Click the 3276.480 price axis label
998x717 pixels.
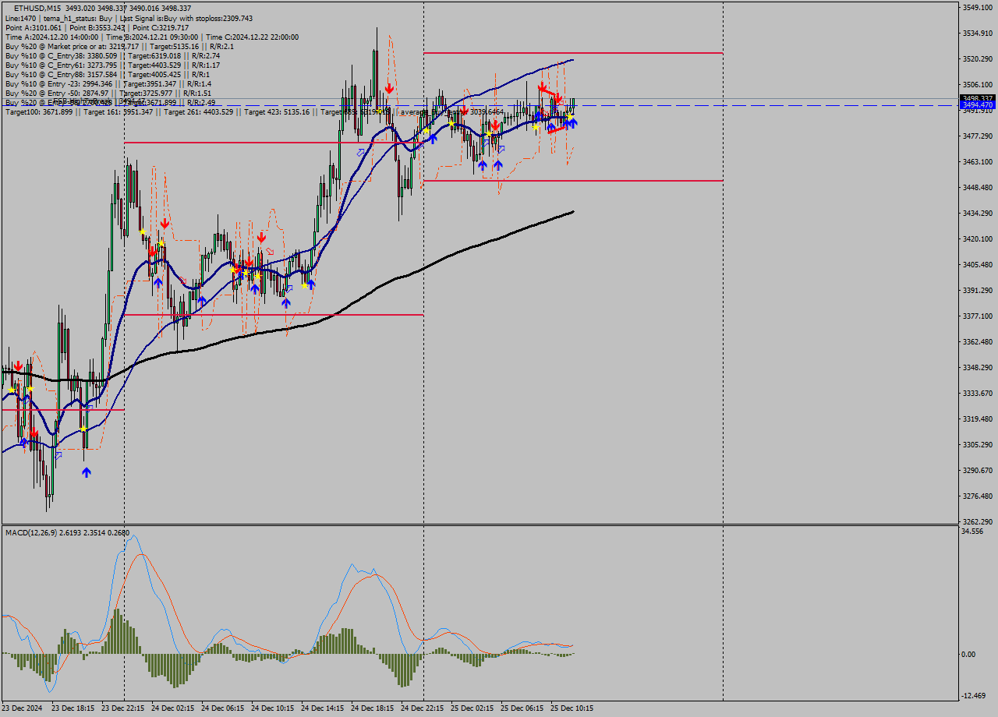point(978,496)
